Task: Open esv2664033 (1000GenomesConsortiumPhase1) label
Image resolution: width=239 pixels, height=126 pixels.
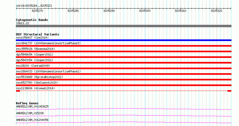Action: pyautogui.click(x=48, y=71)
